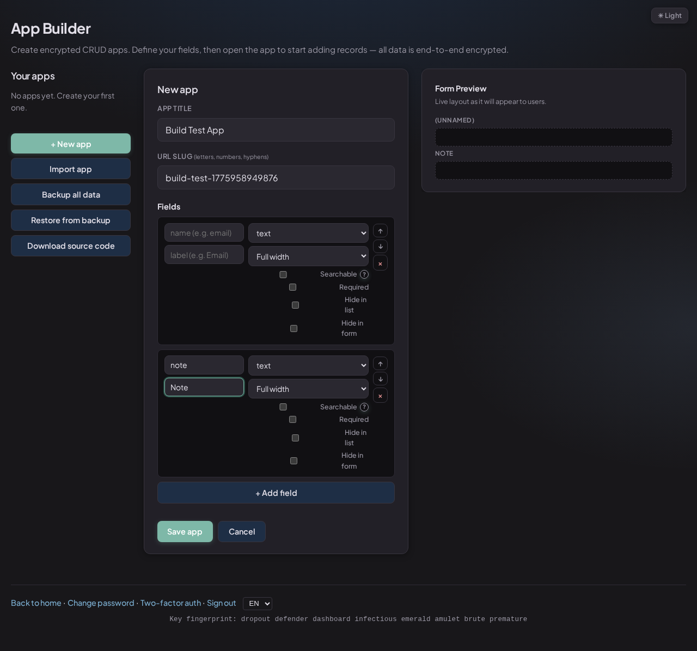Remove the first unnamed field
The image size is (697, 651).
pyautogui.click(x=380, y=263)
